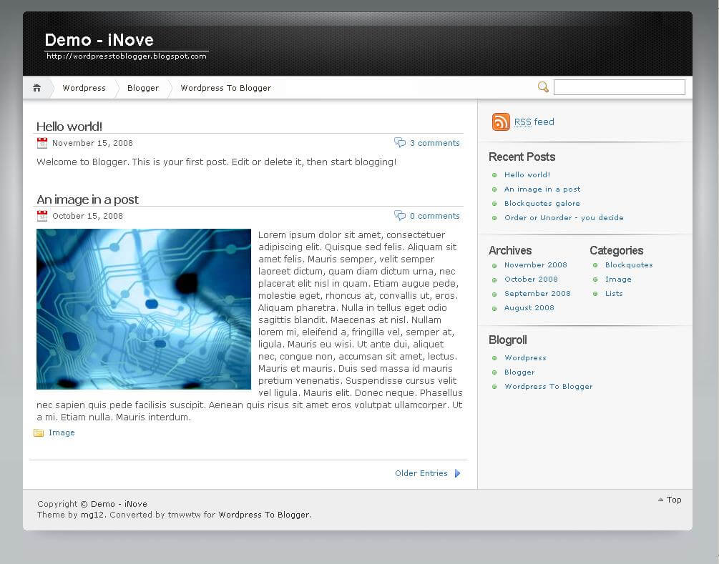Subscribe via the RSS feed link
719x564 pixels.
tap(534, 122)
